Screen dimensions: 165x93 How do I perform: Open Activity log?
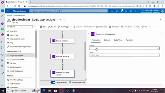coord(14,35)
